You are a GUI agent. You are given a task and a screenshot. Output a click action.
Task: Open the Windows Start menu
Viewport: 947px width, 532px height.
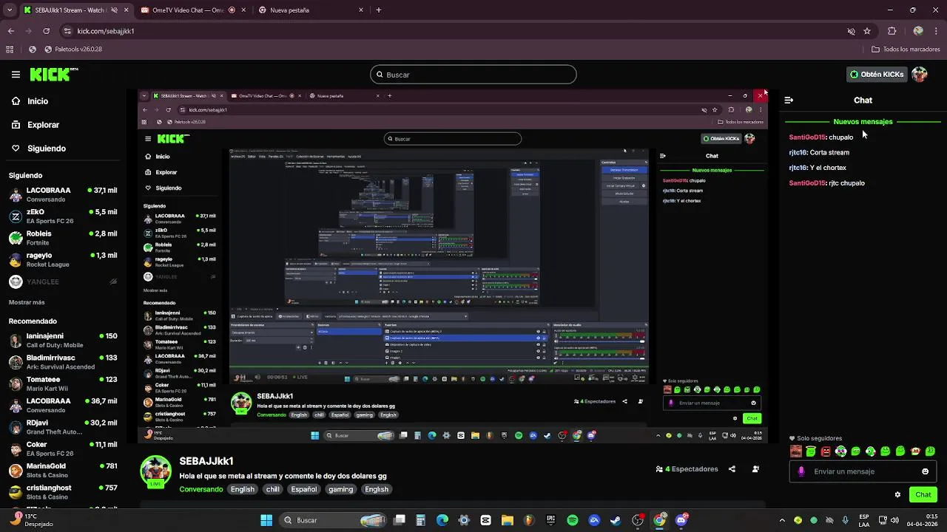coord(266,520)
